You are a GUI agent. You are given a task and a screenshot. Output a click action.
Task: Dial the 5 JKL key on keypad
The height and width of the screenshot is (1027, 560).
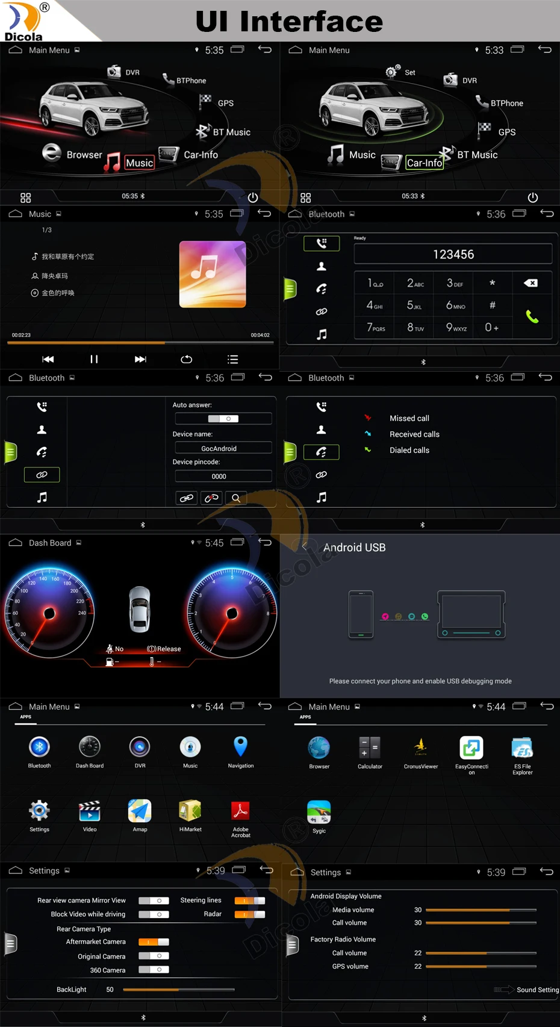tap(414, 305)
